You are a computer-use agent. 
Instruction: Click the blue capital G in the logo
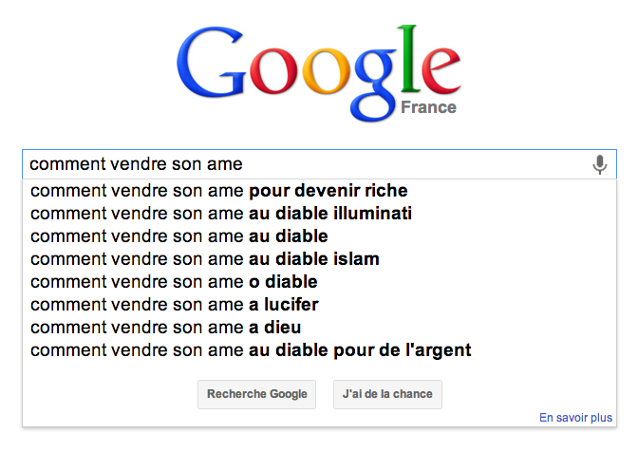[x=212, y=62]
